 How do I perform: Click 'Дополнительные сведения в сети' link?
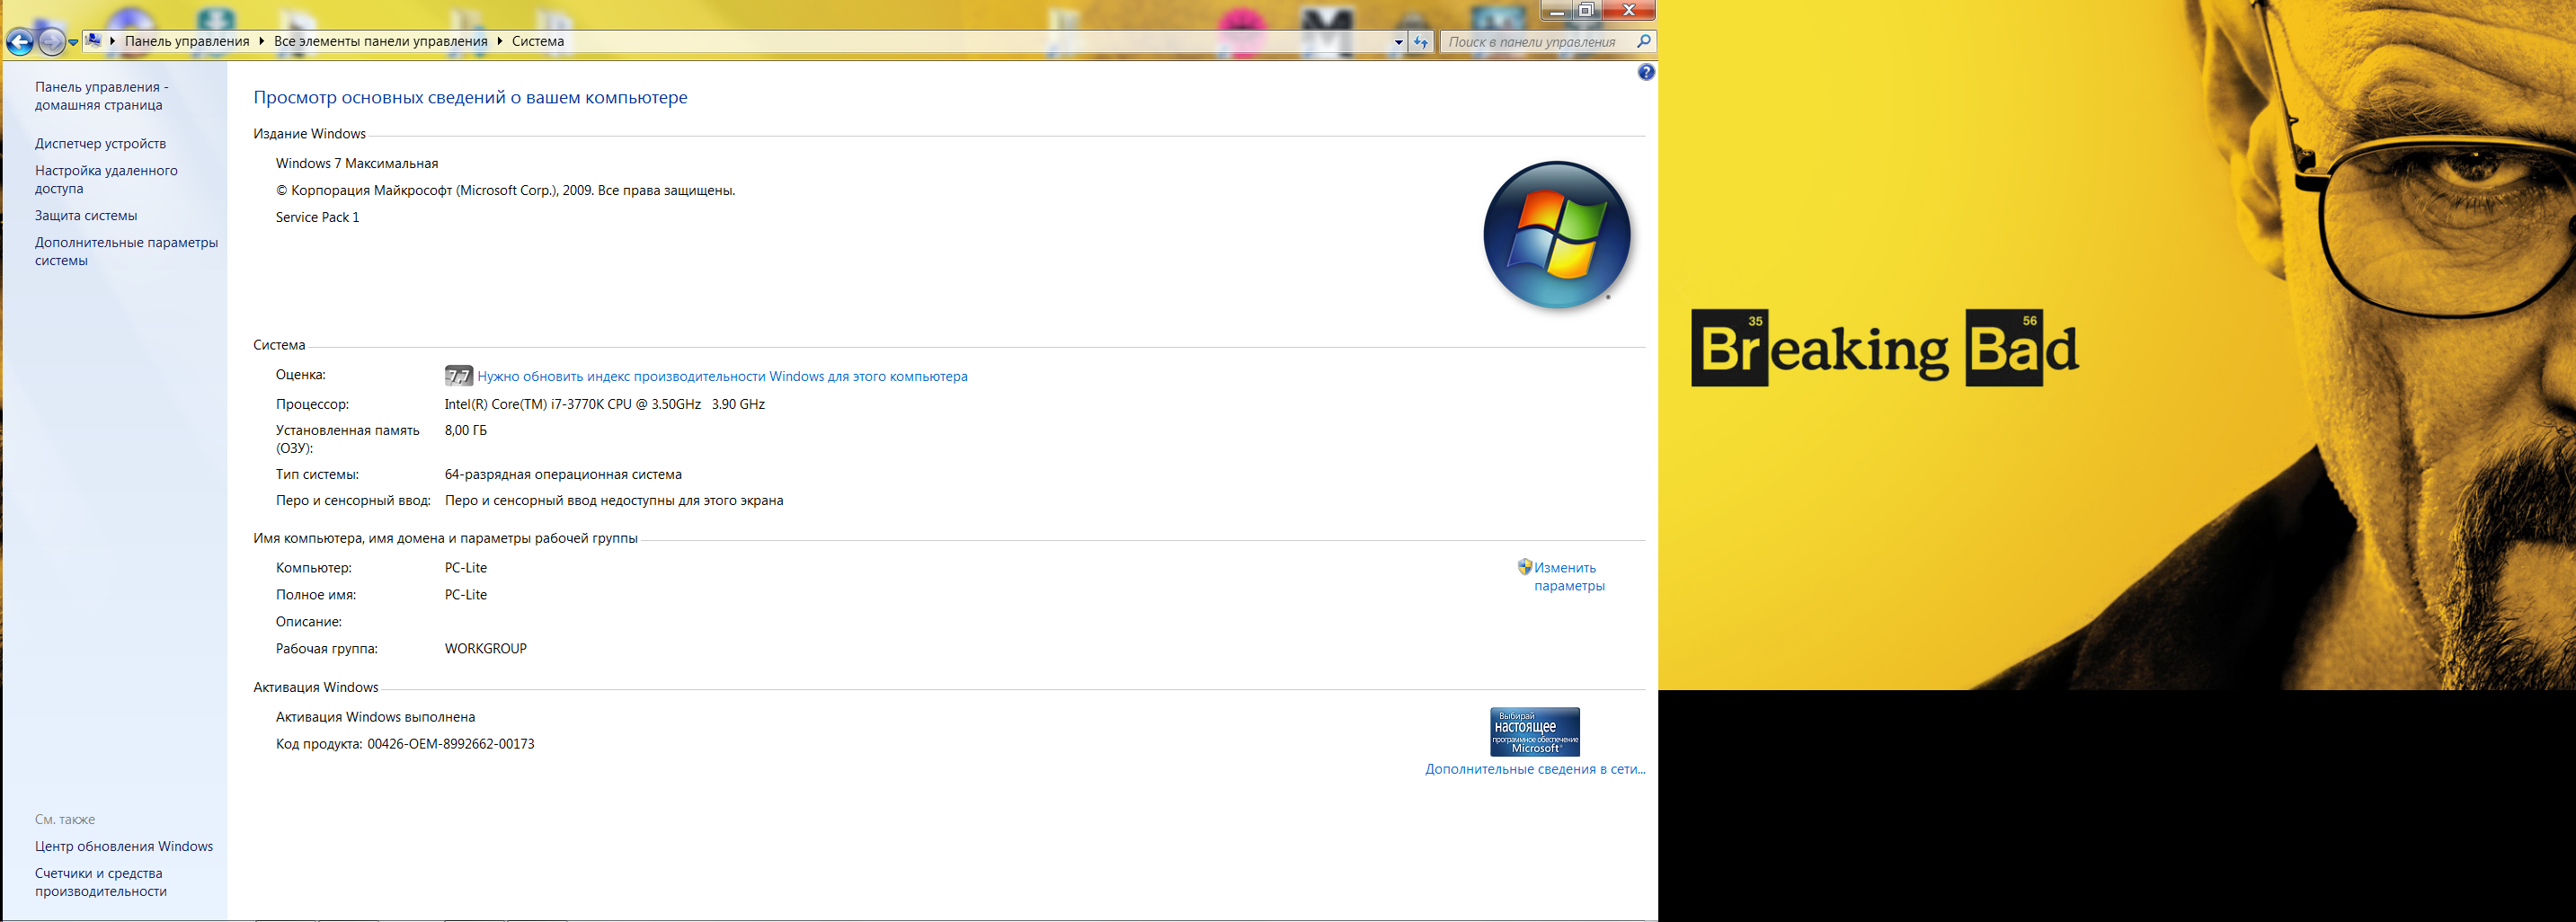[x=1534, y=769]
